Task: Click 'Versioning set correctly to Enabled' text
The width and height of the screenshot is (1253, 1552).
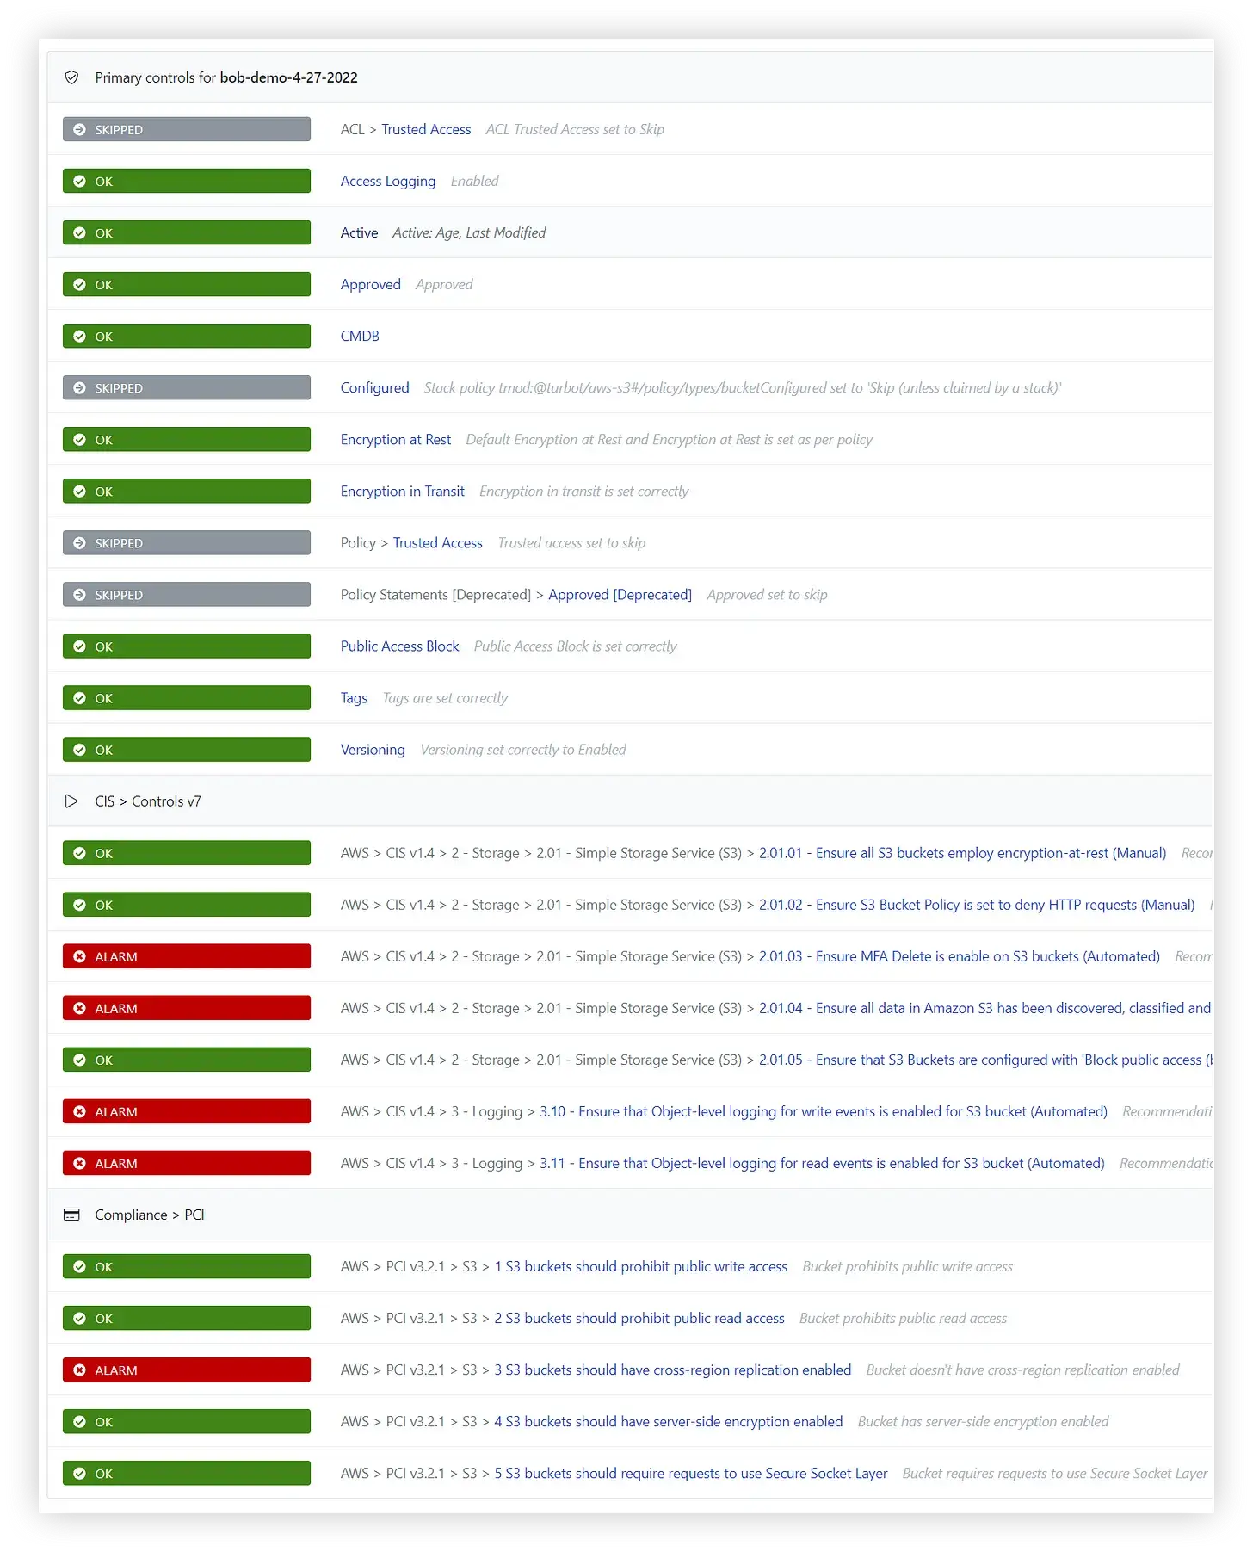Action: coord(523,749)
